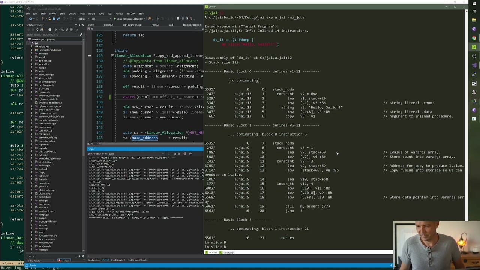This screenshot has height=270, width=480.
Task: Go to next bookmark icon
Action: click(x=187, y=18)
